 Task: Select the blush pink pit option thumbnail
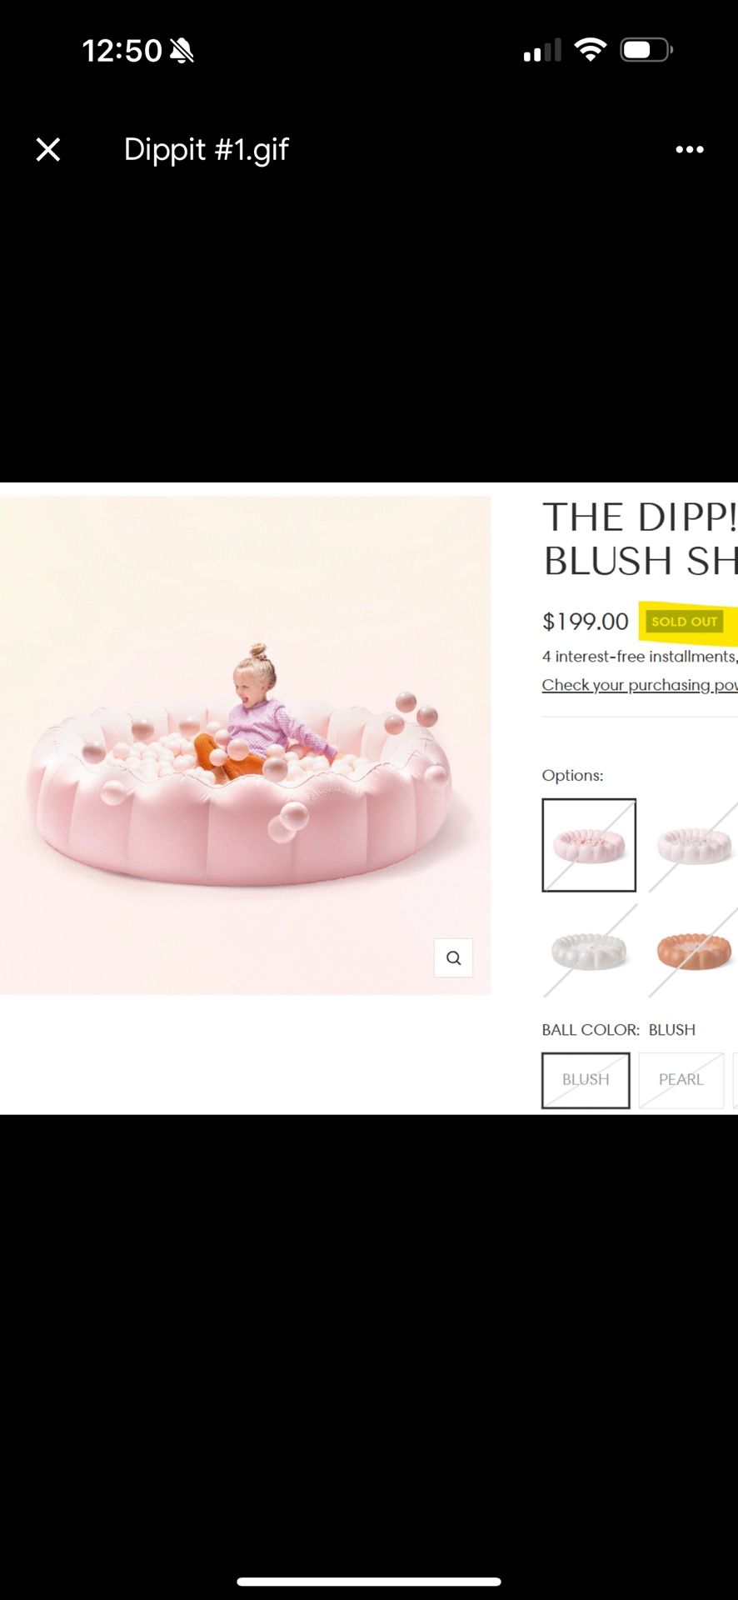[x=589, y=845]
